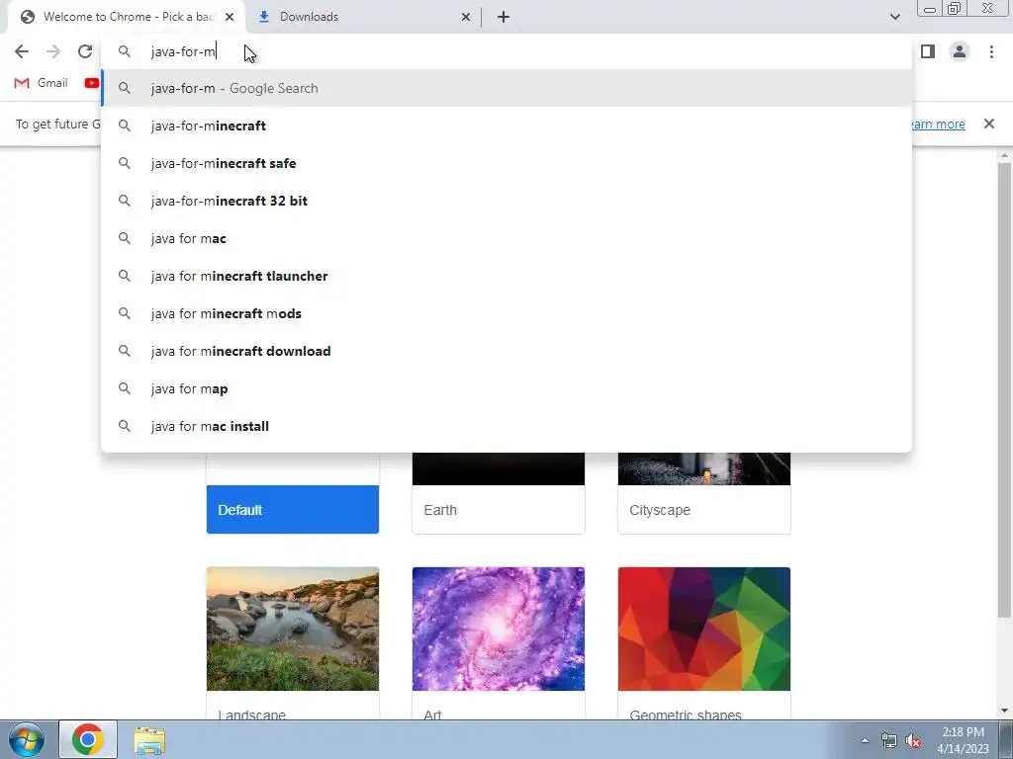Viewport: 1013px width, 759px height.
Task: Close the Welcome to Chrome tab
Action: (230, 17)
